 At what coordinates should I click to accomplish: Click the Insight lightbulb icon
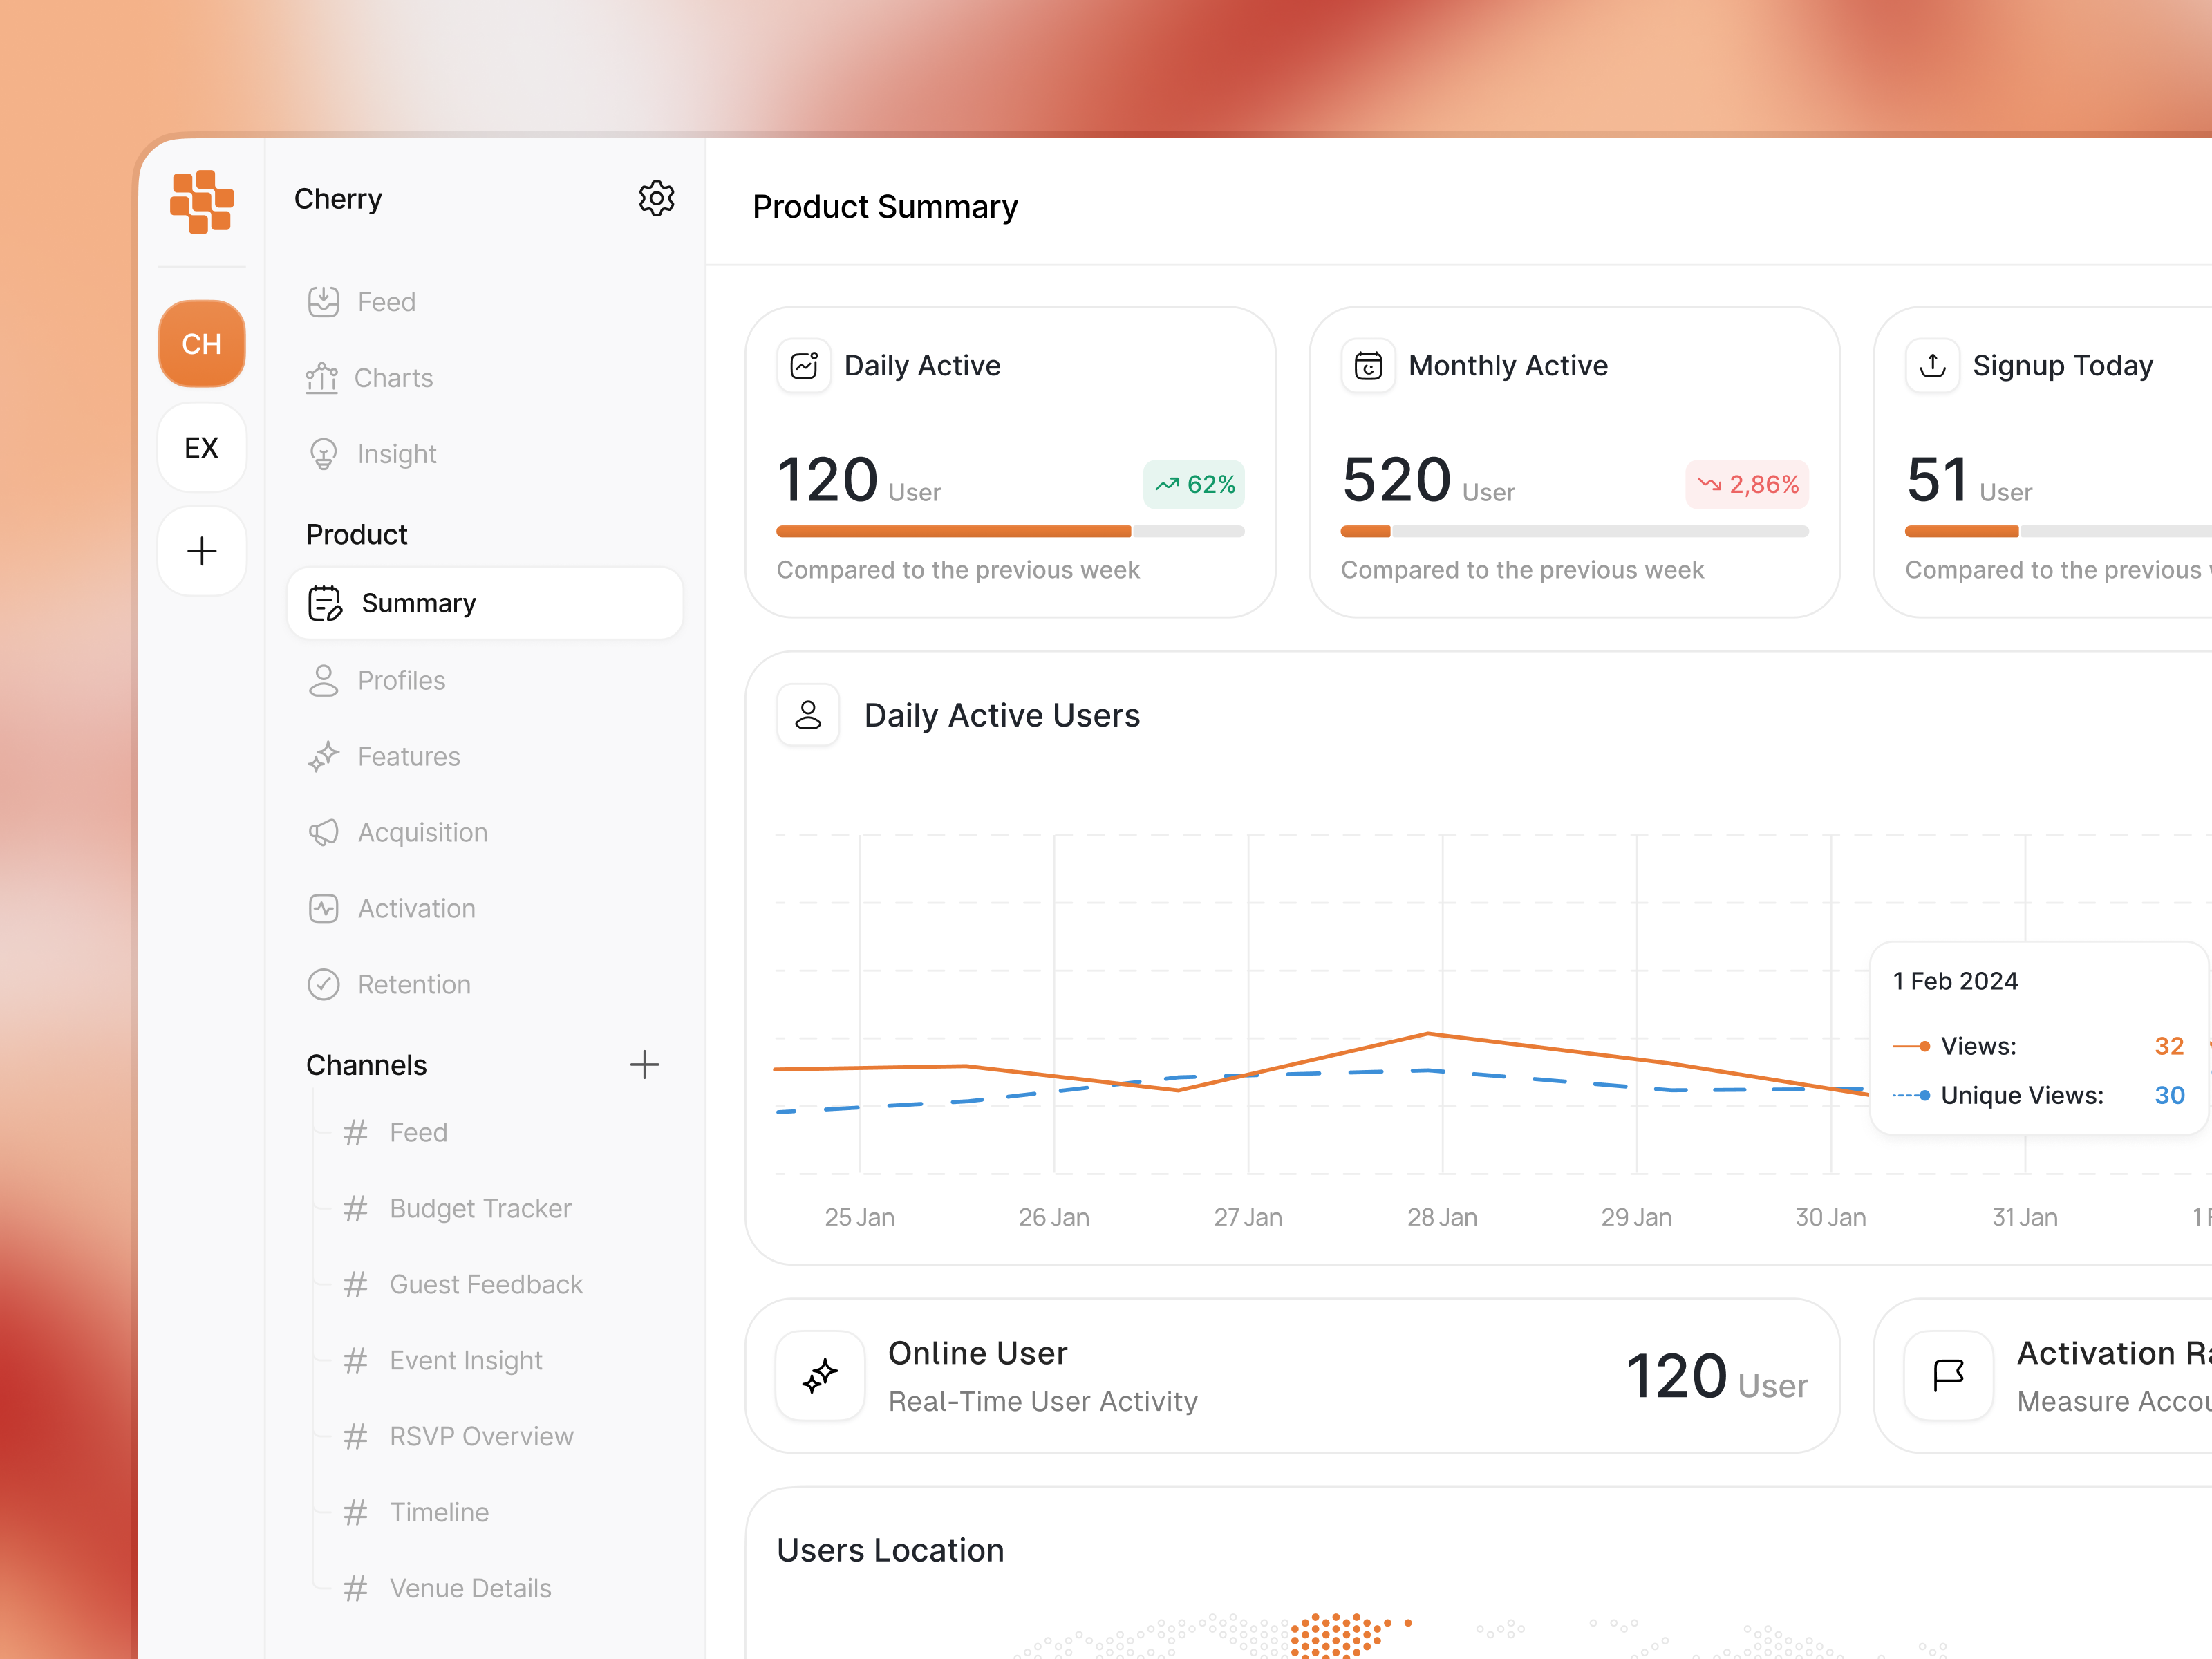(322, 453)
